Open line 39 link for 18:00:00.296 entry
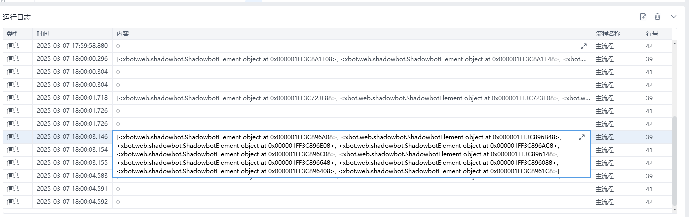This screenshot has width=691, height=217. click(649, 59)
